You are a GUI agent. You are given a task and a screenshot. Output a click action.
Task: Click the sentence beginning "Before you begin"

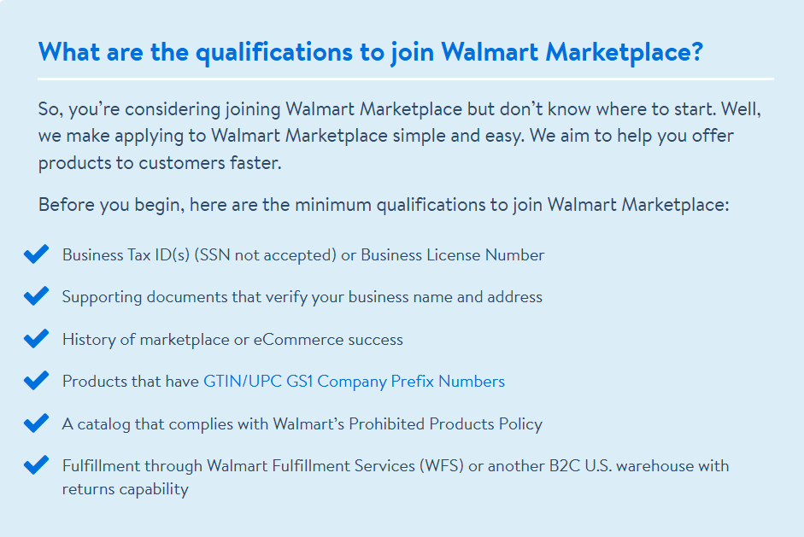[383, 205]
